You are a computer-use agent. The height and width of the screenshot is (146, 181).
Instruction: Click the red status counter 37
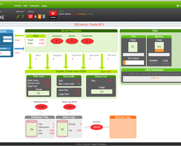[x=30, y=16]
